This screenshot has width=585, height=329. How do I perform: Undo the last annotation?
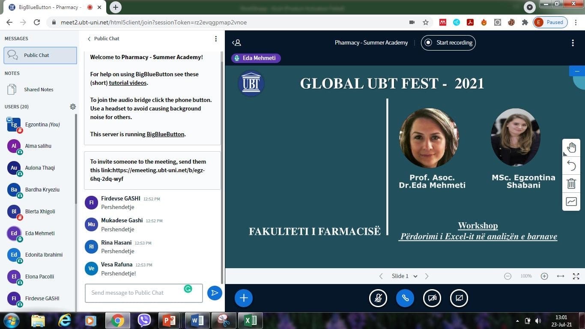pos(571,165)
